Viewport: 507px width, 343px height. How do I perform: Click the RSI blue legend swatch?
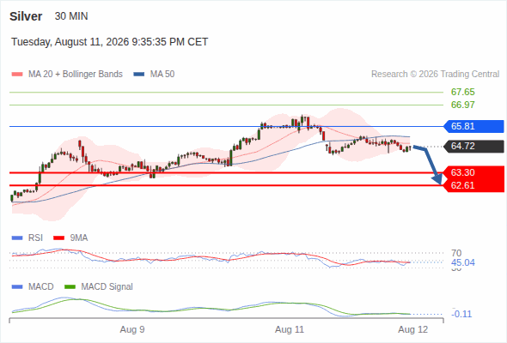click(x=17, y=238)
